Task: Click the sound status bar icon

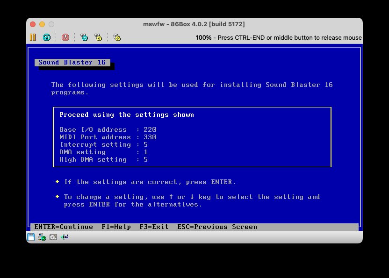Action: (65, 237)
